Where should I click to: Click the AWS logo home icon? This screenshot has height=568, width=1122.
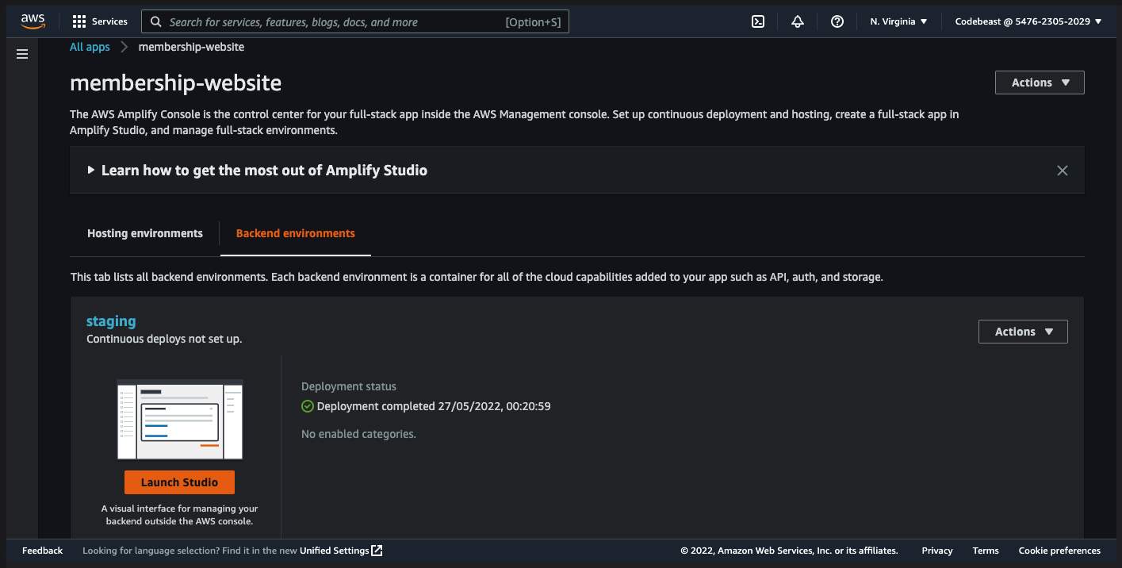click(33, 21)
